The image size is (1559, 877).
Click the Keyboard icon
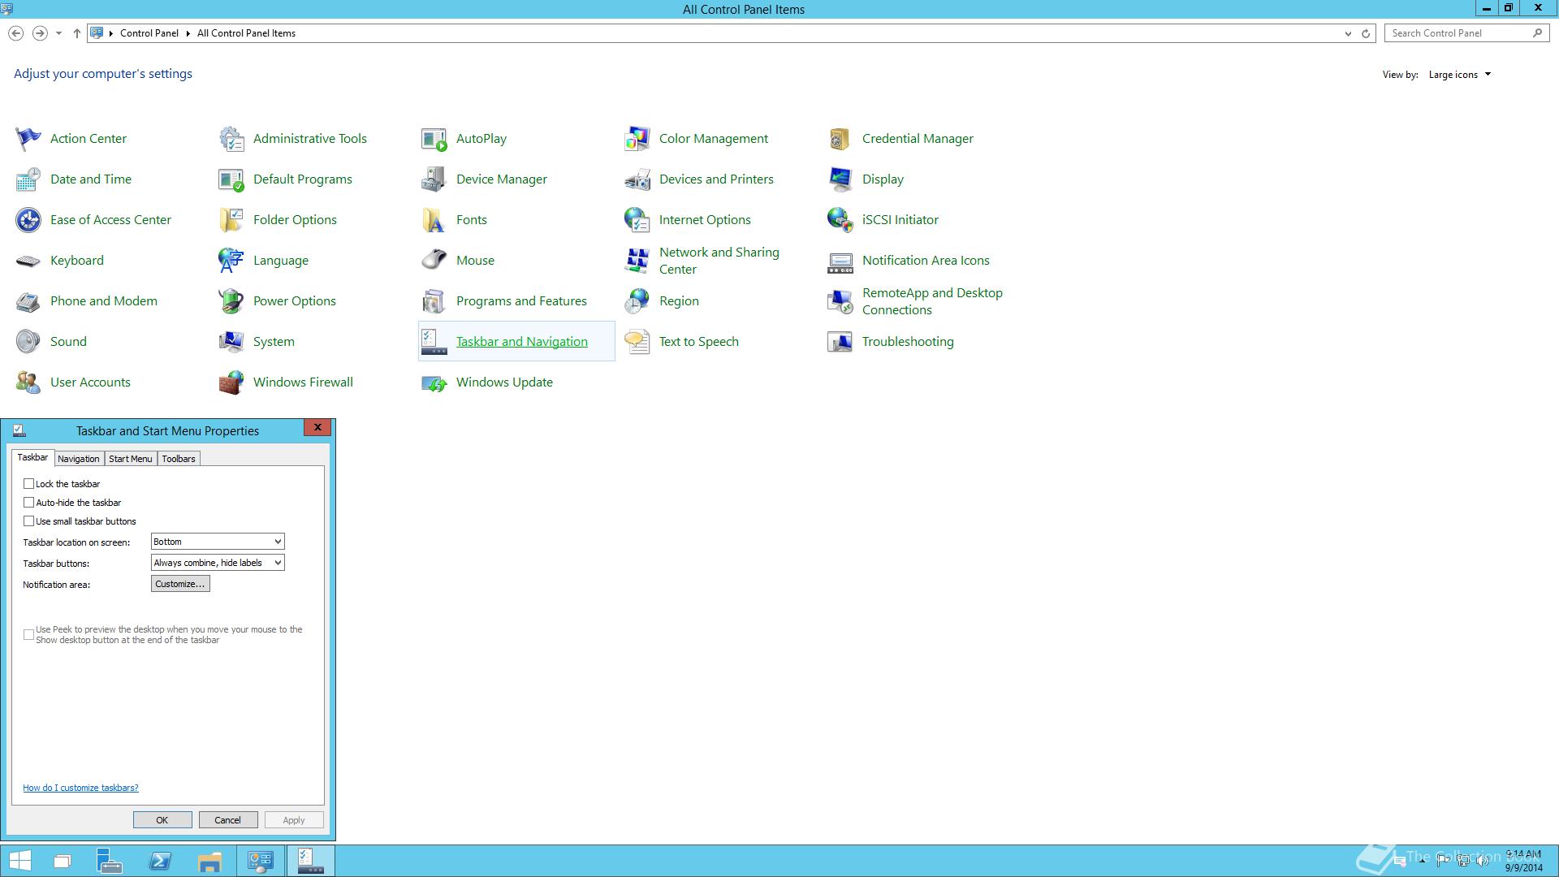coord(28,261)
